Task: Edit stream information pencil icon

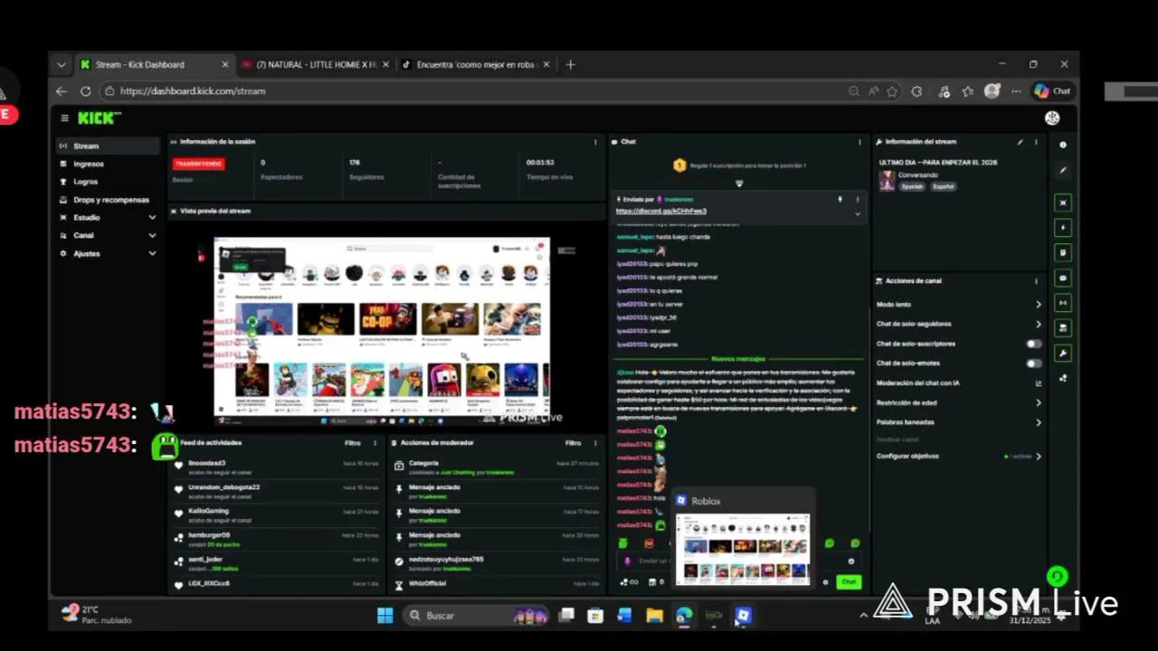Action: tap(1020, 142)
